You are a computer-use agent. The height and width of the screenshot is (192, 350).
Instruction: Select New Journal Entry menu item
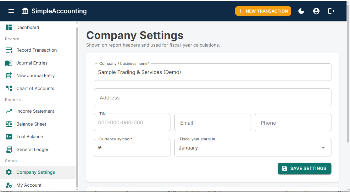click(37, 76)
